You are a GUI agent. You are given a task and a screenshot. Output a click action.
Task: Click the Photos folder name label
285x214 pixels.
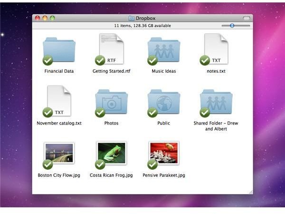(112, 123)
